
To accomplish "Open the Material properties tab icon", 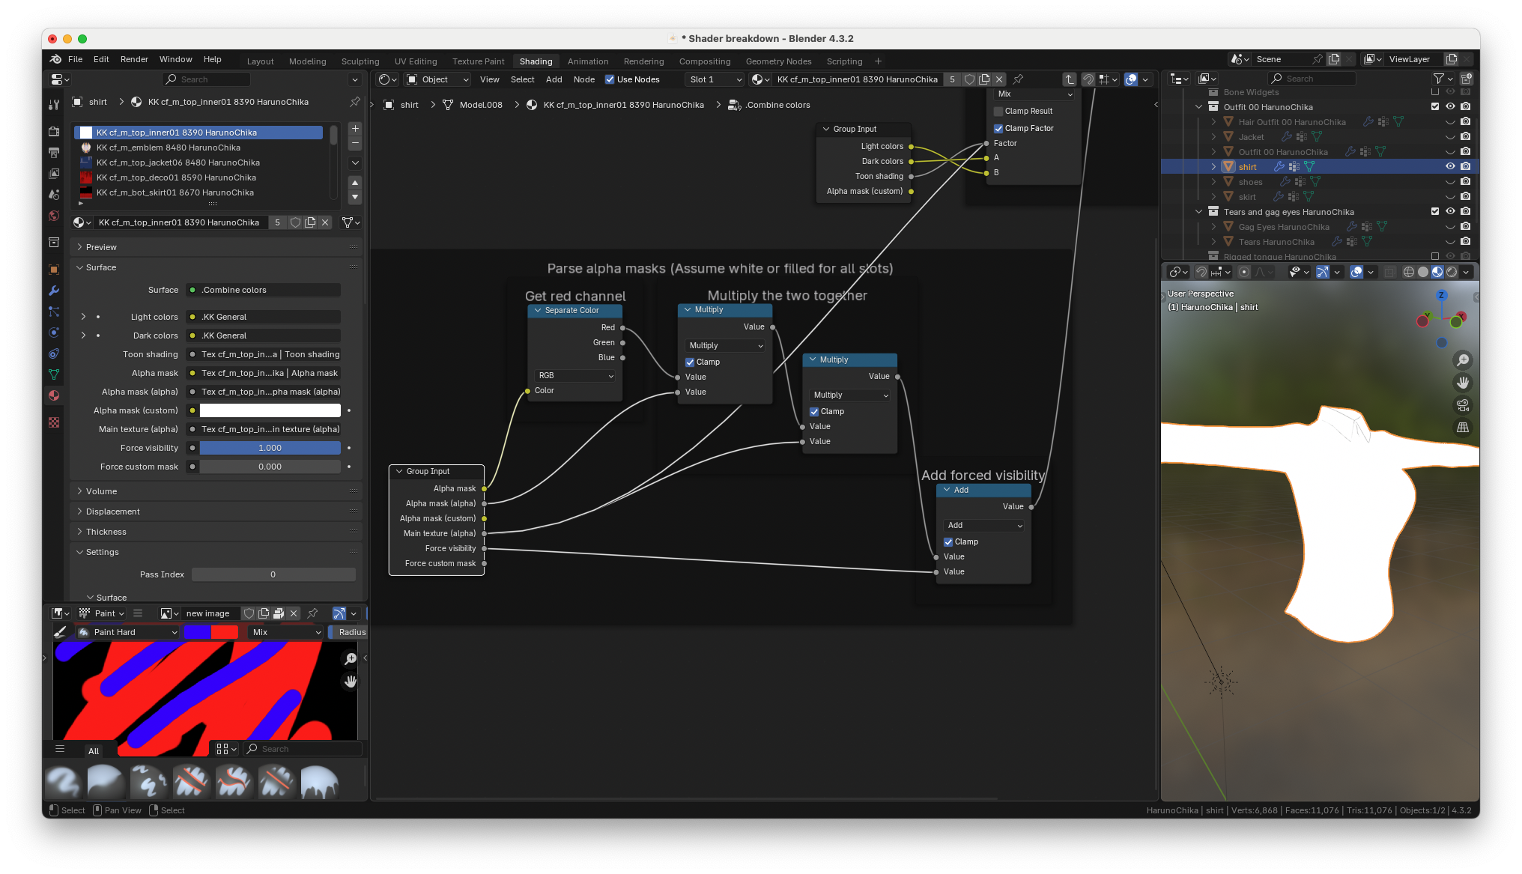I will 54,395.
